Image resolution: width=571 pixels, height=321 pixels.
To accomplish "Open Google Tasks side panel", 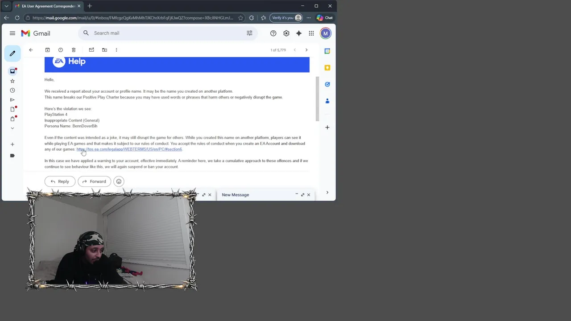I will (327, 84).
